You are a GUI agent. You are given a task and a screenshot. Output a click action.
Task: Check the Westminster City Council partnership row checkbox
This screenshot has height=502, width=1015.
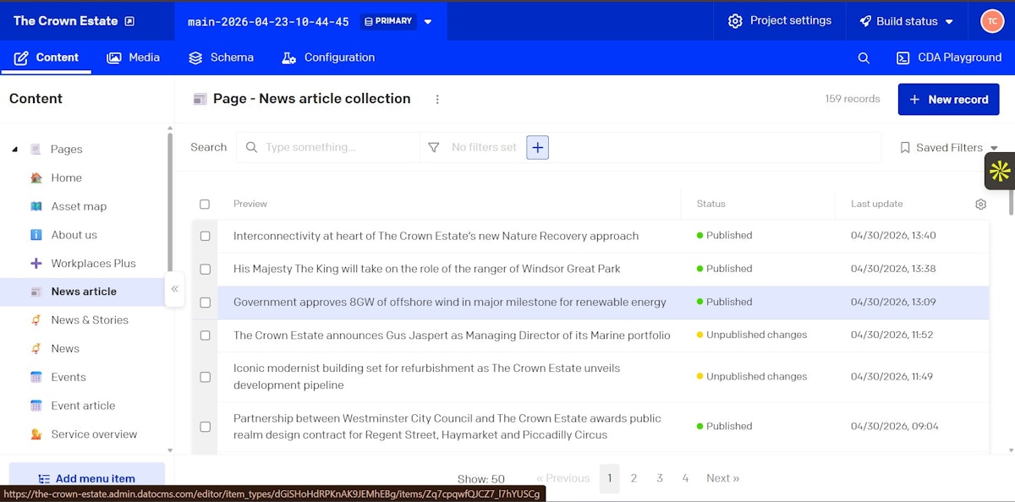(x=205, y=427)
